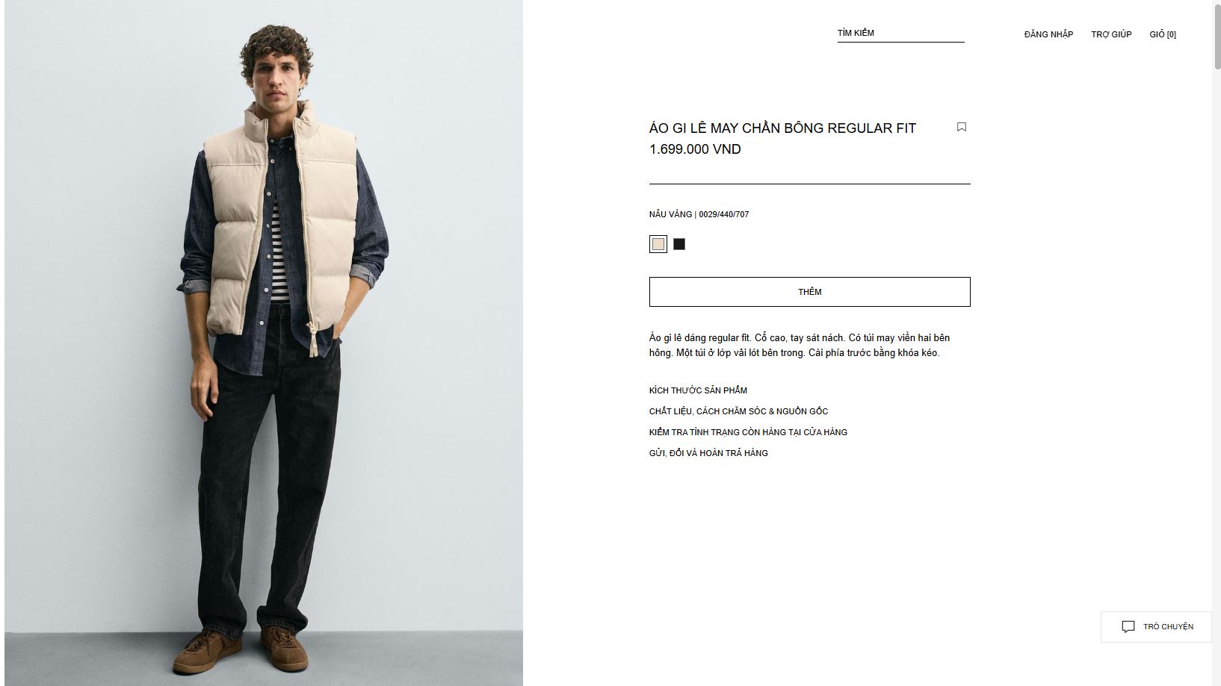Select the beige NÂU VÀNG color swatch
The height and width of the screenshot is (686, 1221).
pos(658,244)
